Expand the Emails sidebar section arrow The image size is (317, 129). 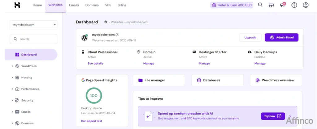(x=12, y=112)
